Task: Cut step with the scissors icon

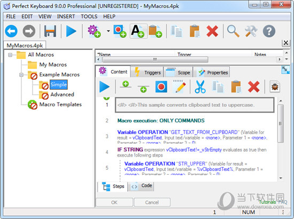Action: (200, 87)
